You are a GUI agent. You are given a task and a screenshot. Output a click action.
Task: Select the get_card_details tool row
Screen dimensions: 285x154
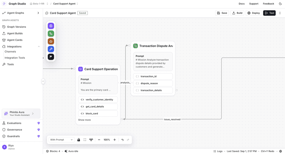(98, 107)
